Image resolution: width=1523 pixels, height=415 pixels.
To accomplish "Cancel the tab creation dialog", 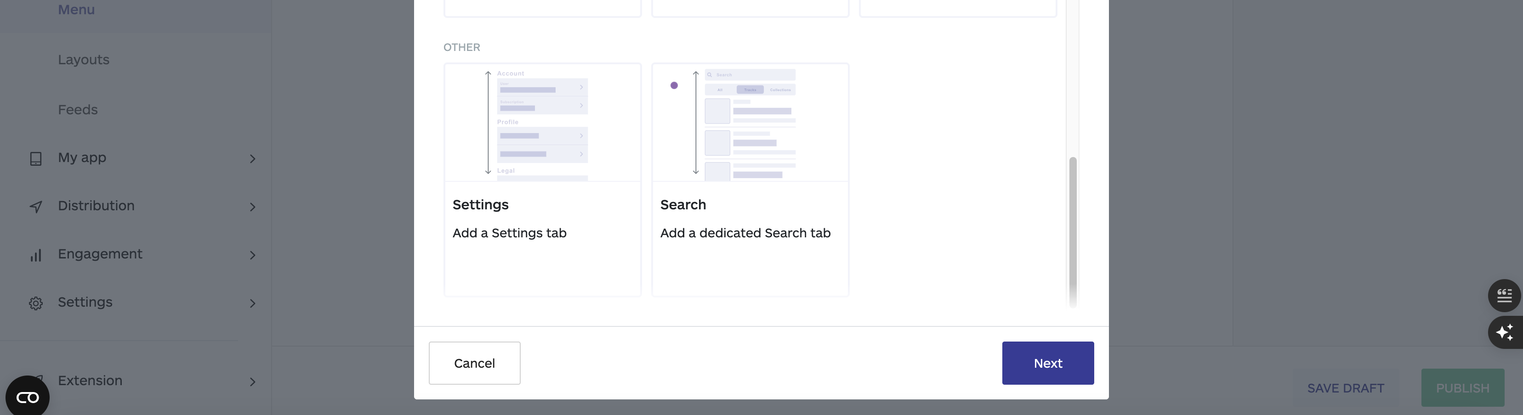I will [x=474, y=363].
